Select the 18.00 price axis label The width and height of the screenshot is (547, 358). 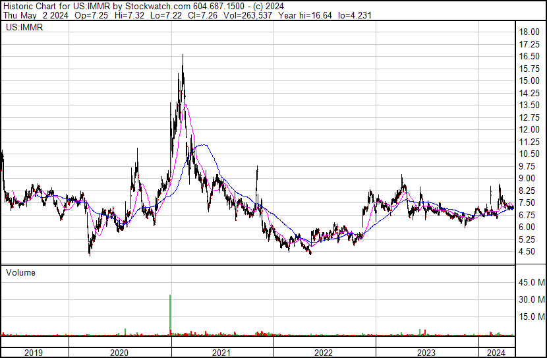pyautogui.click(x=529, y=32)
